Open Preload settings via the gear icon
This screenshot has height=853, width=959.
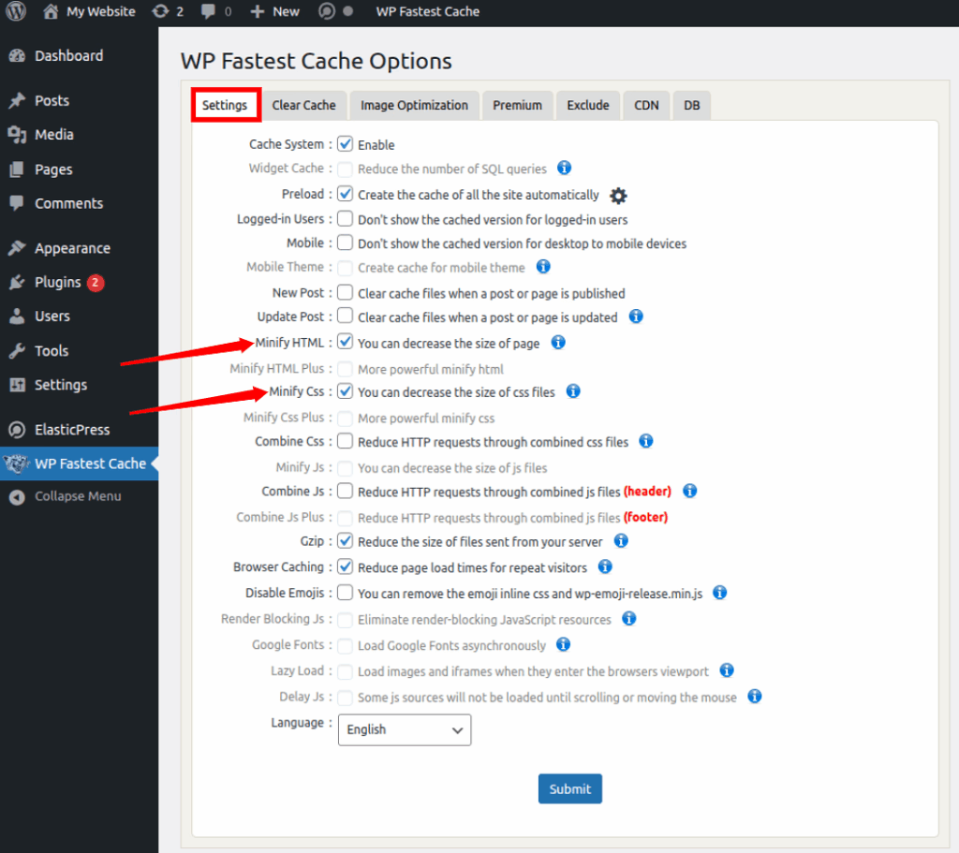[x=617, y=195]
